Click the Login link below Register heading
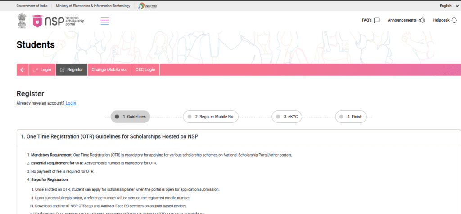The width and height of the screenshot is (461, 214). point(71,103)
